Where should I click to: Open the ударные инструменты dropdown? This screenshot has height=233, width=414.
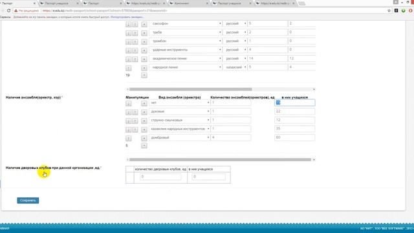(x=186, y=50)
